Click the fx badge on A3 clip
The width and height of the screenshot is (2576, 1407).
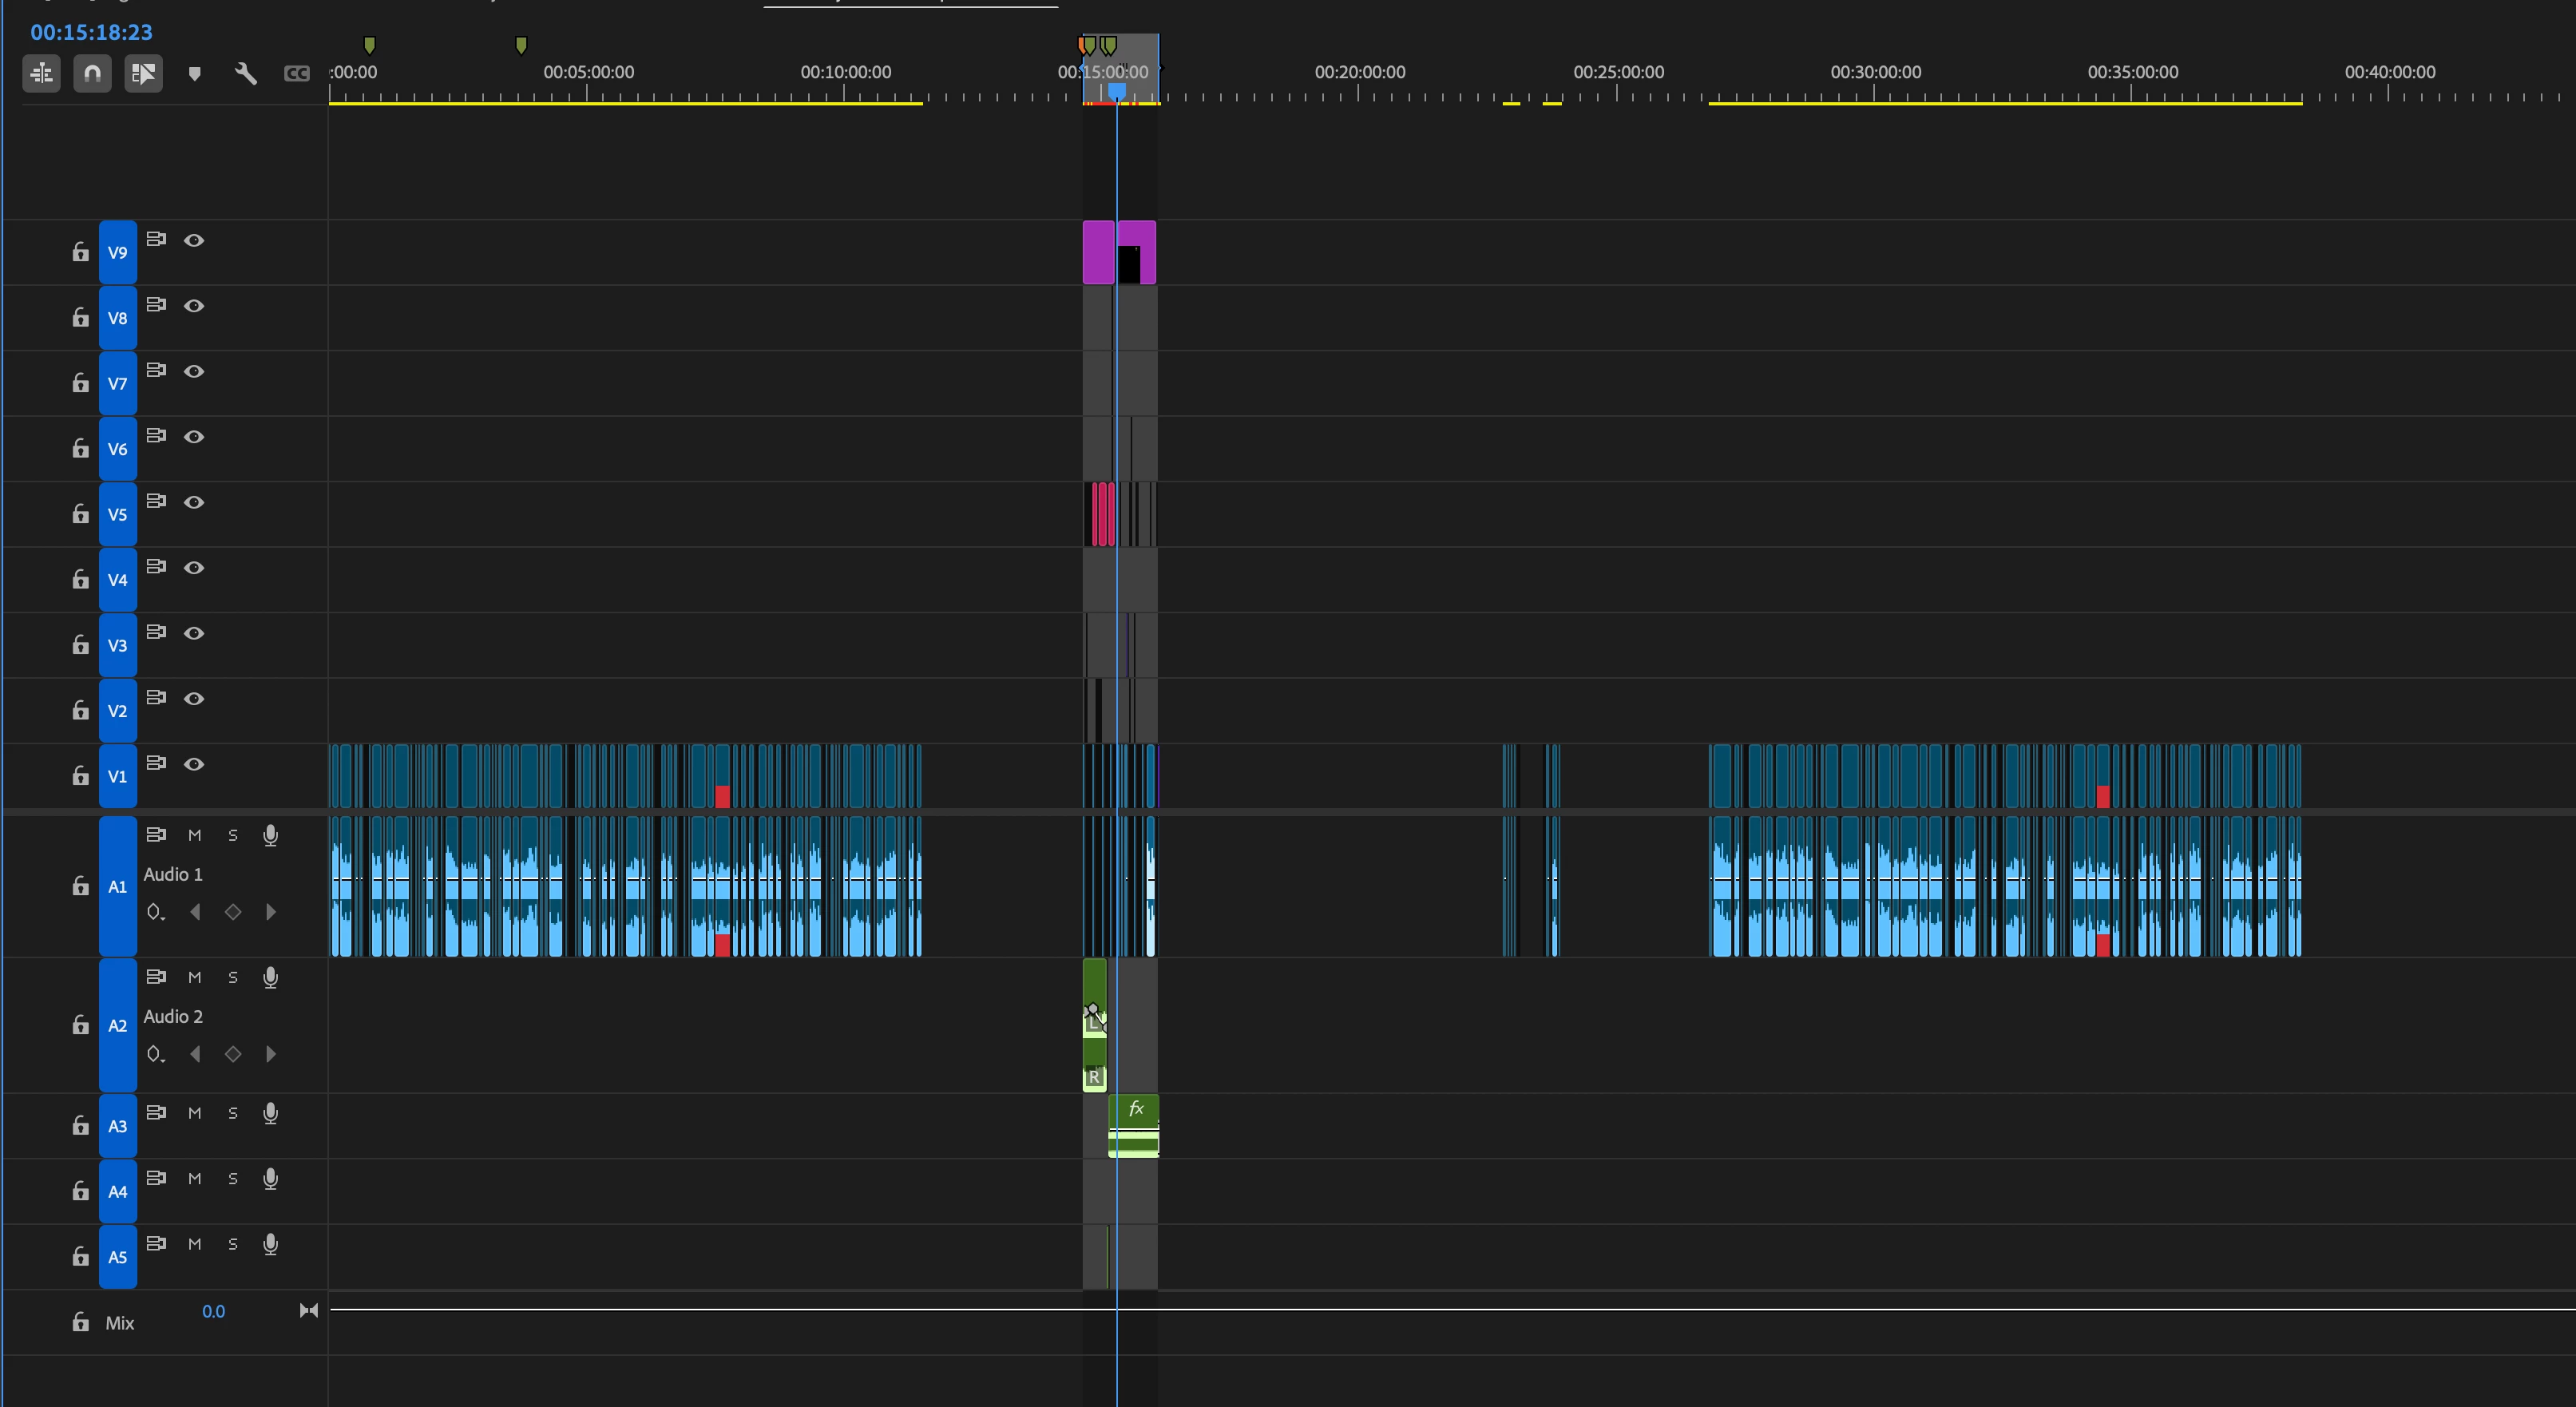tap(1136, 1108)
